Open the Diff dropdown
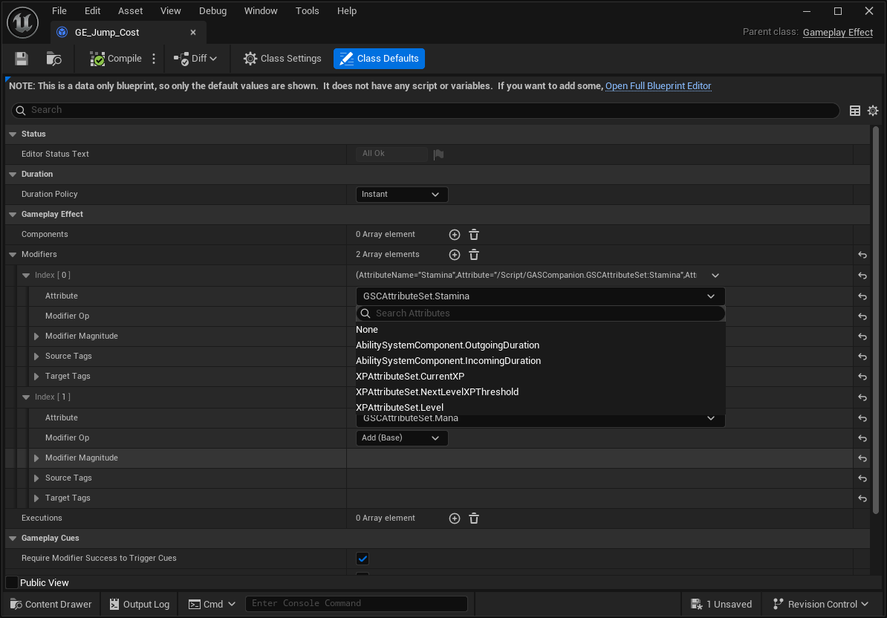 click(195, 59)
